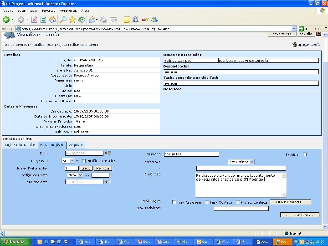Select the Editar Registro tab
328x246 pixels.
52,145
